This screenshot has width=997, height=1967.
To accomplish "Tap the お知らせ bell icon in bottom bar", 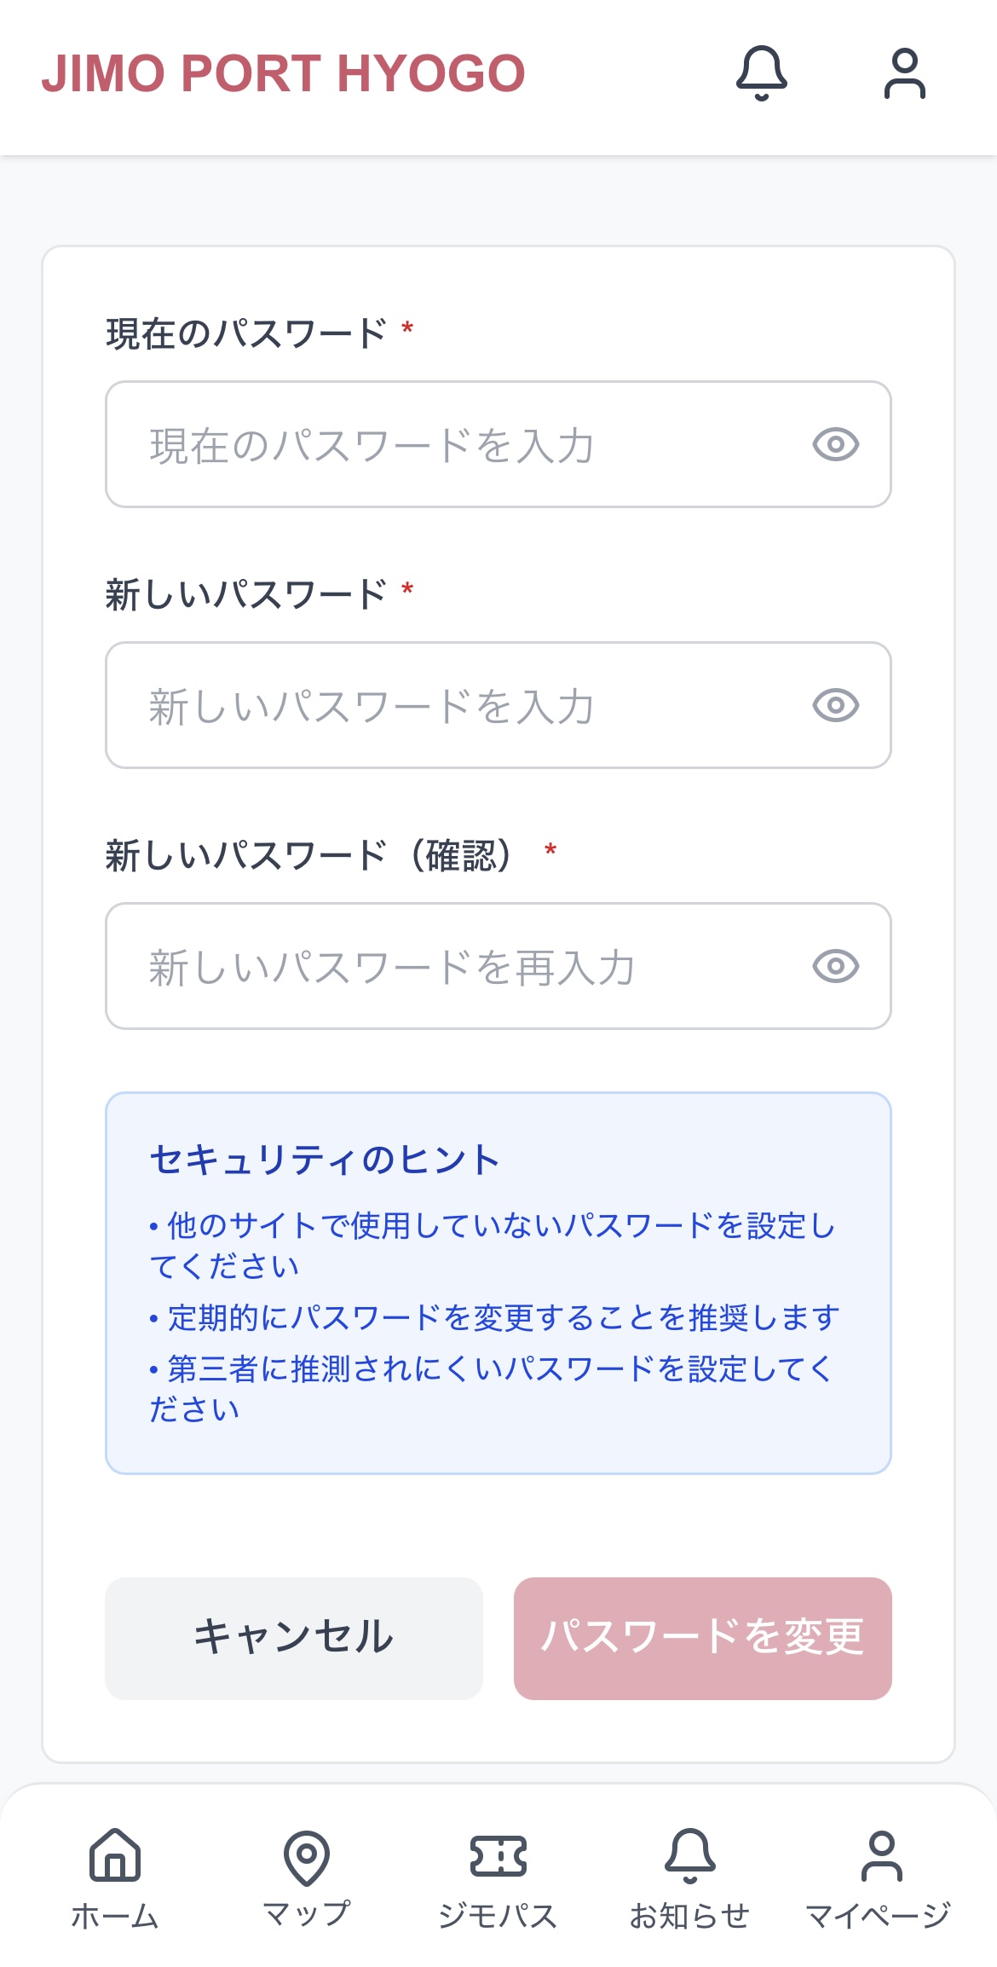I will pyautogui.click(x=689, y=1854).
